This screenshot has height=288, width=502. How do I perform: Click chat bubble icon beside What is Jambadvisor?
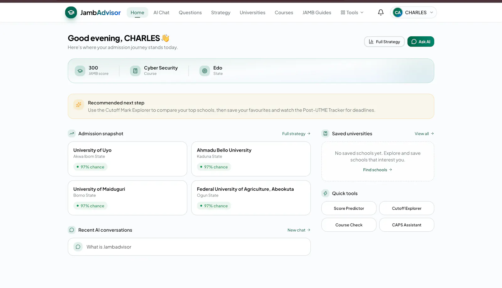[78, 247]
